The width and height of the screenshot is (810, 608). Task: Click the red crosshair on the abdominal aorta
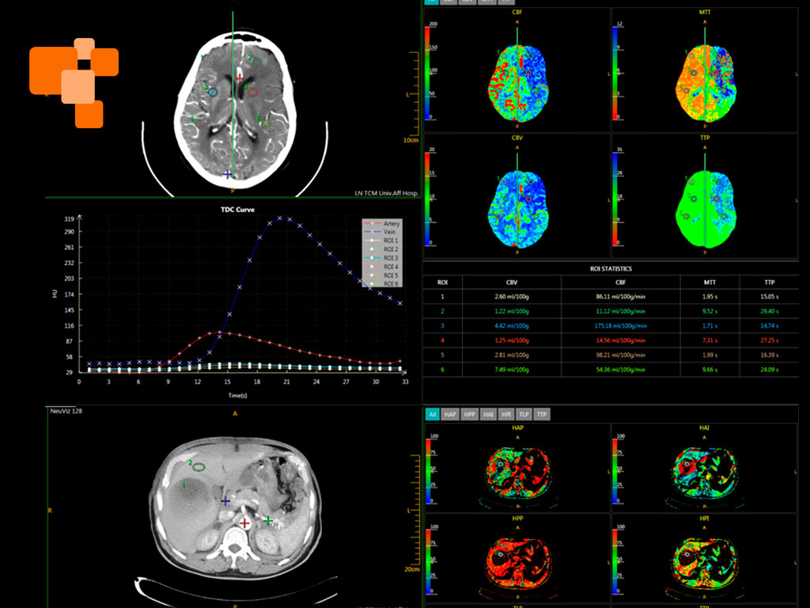point(244,523)
